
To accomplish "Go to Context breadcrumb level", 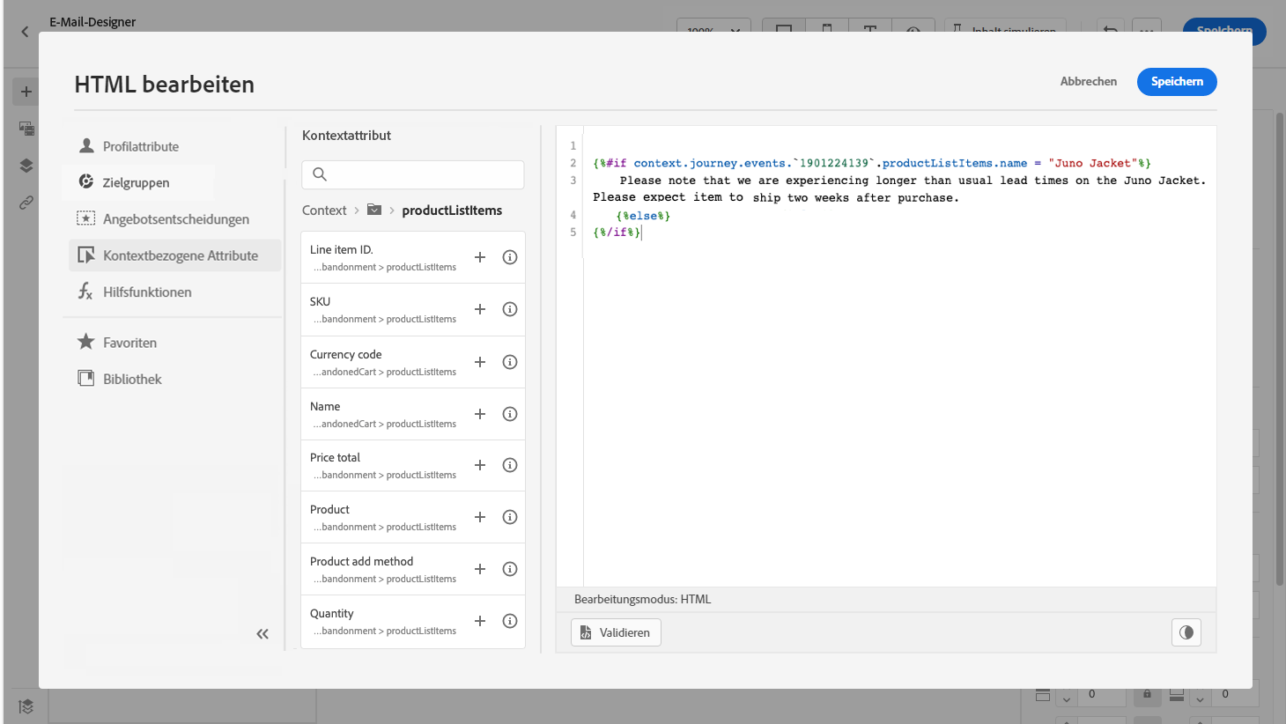I will [x=324, y=211].
